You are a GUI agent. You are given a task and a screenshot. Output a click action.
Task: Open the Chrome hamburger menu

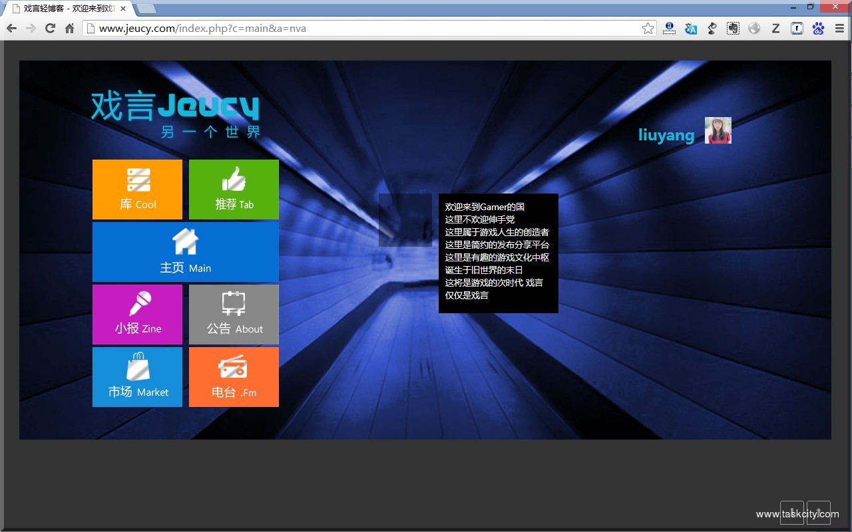pos(839,28)
